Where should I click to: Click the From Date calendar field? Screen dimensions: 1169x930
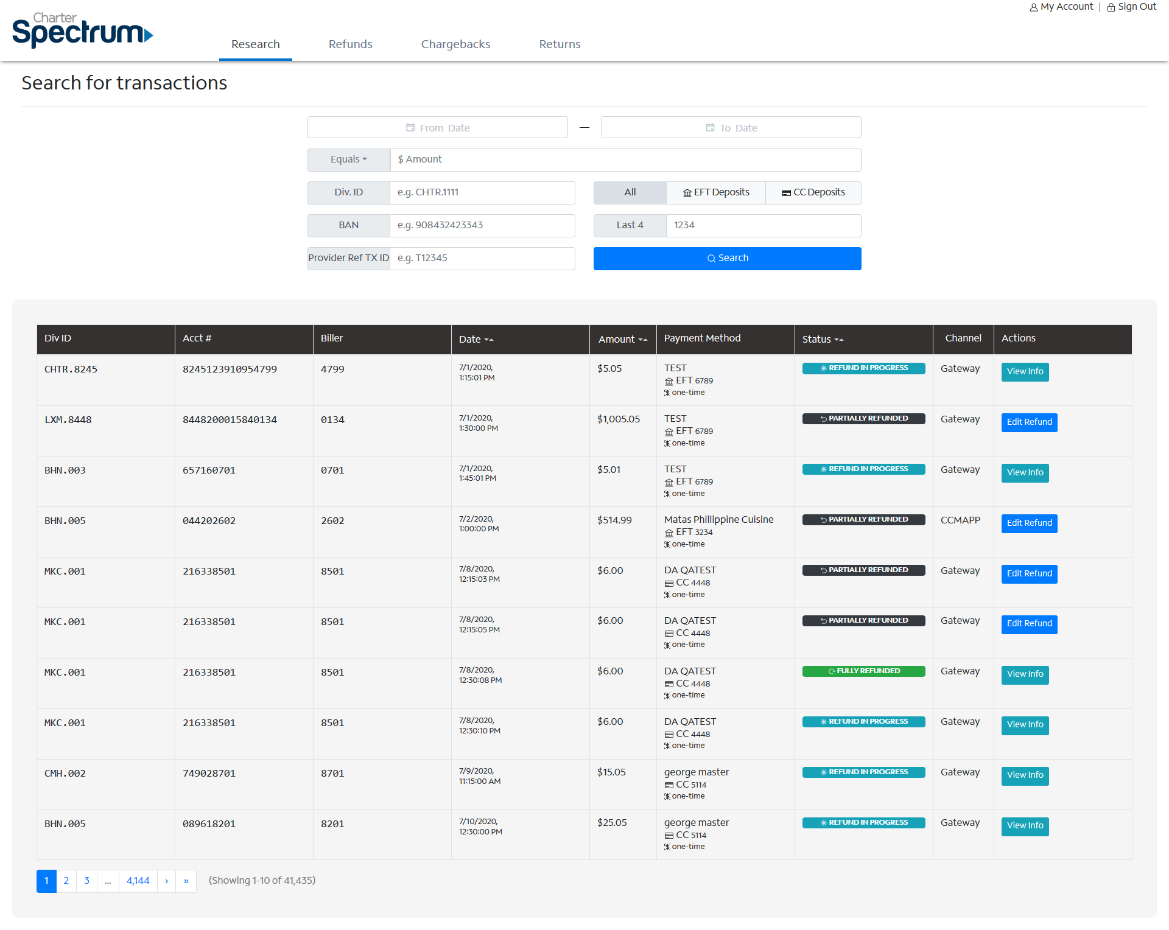pos(437,128)
